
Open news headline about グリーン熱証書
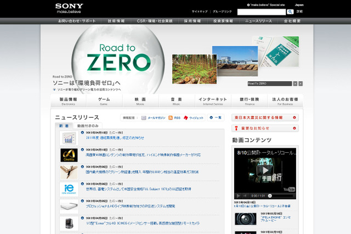[142, 172]
